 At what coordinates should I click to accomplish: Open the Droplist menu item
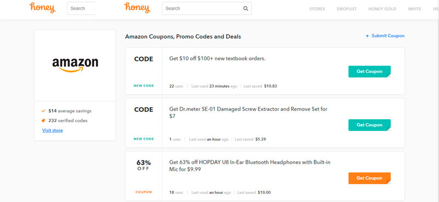point(347,9)
